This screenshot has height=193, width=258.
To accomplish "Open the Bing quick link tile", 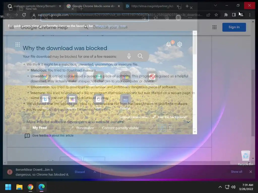I will 45,100.
